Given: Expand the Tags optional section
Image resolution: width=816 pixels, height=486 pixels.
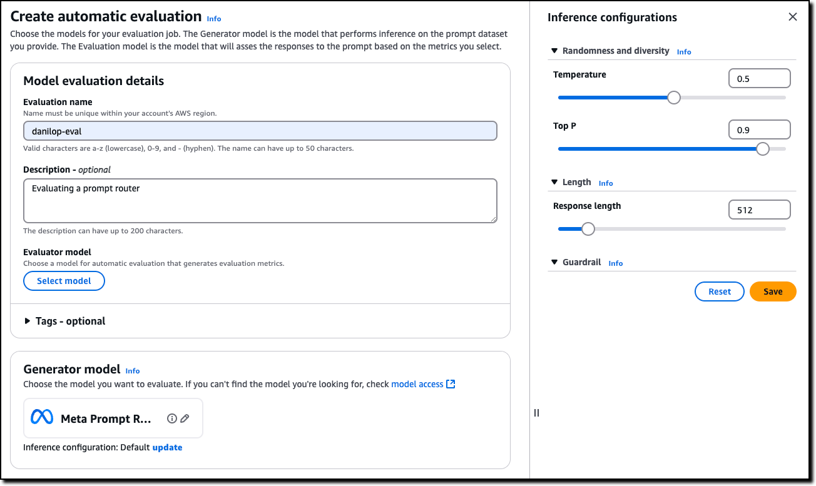Looking at the screenshot, I should click(28, 321).
